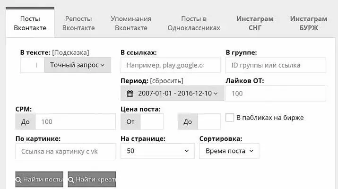This screenshot has height=189, width=338.
Task: Click the Найти посты button
Action: tap(39, 179)
